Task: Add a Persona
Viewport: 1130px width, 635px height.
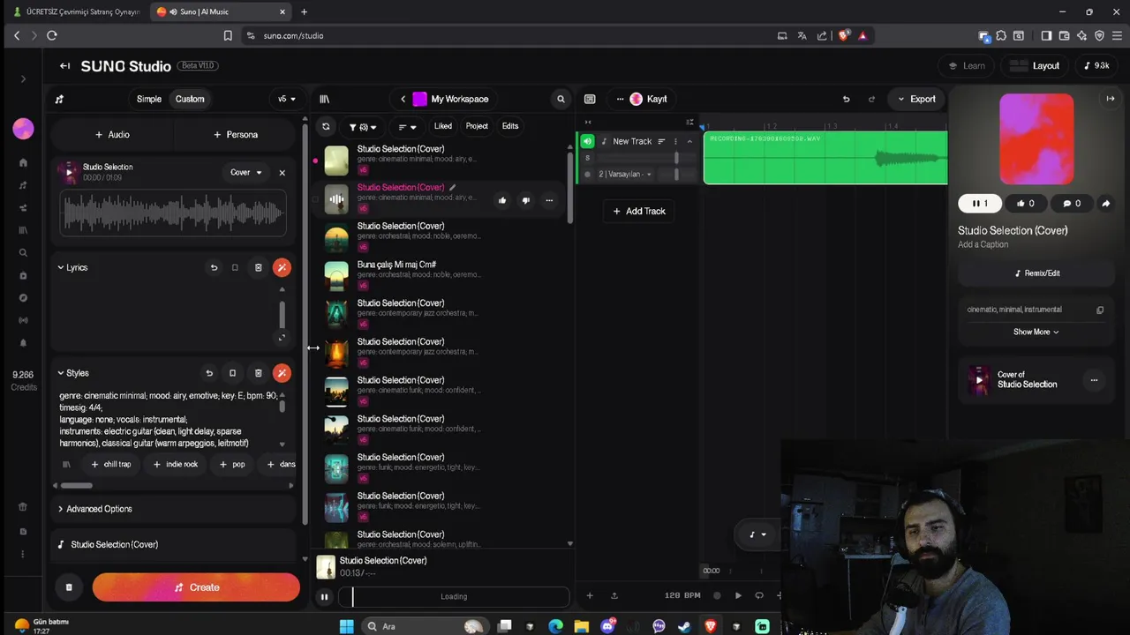Action: [x=236, y=135]
